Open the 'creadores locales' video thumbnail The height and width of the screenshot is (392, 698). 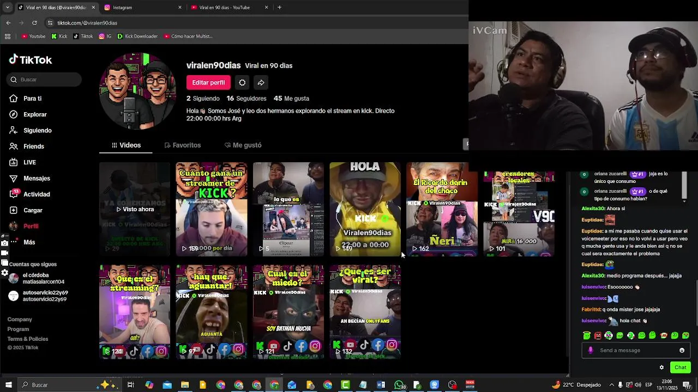click(x=519, y=213)
